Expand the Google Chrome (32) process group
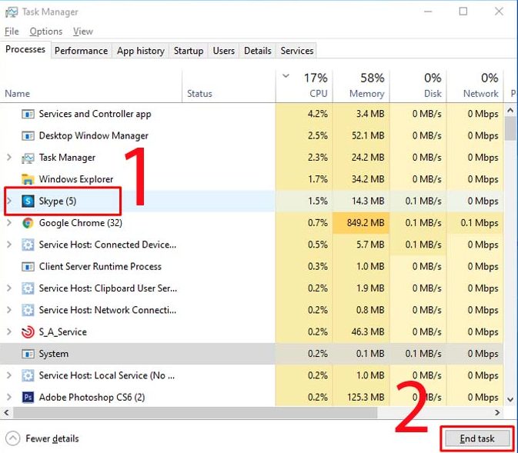Viewport: 518px width, 453px height. tap(9, 223)
